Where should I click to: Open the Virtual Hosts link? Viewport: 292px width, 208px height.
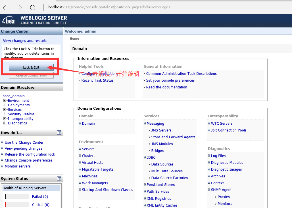(x=93, y=162)
